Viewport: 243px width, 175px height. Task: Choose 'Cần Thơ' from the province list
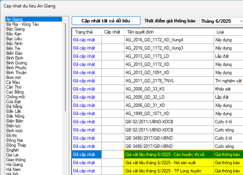tap(13, 87)
